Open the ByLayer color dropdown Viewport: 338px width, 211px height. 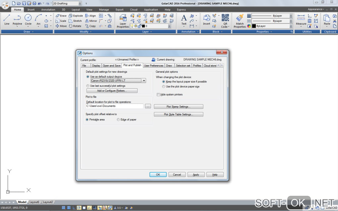291,26
